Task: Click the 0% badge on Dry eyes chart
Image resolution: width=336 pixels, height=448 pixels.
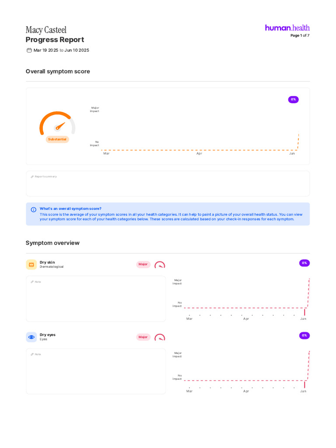Action: 304,336
